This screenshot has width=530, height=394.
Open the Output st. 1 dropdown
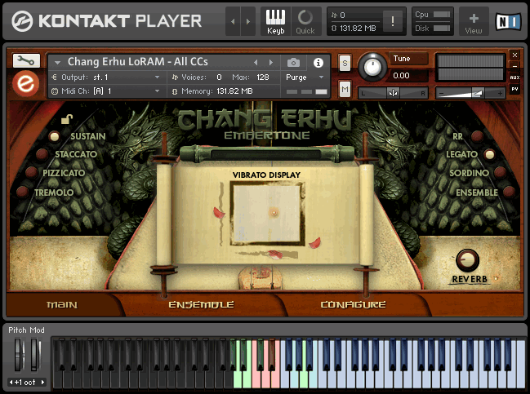click(106, 77)
